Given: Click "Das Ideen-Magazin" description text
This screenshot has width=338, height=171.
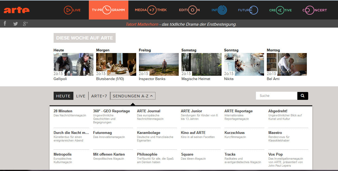Looking at the screenshot, I should tap(193, 159).
